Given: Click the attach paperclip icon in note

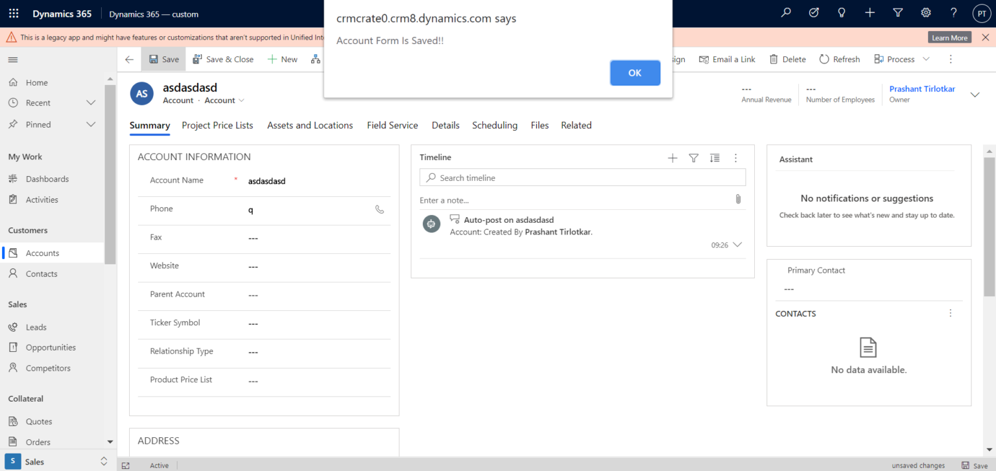Looking at the screenshot, I should (738, 200).
